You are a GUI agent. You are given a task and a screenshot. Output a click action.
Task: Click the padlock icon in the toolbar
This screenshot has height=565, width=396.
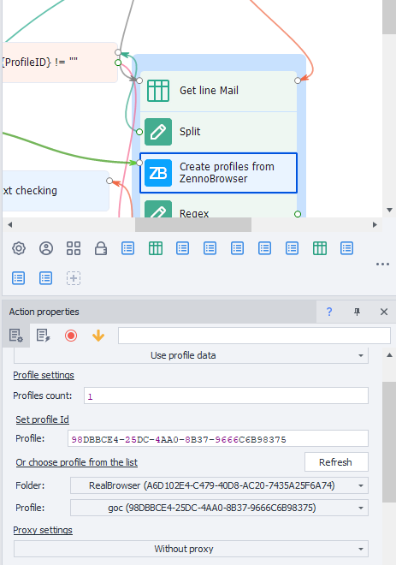tap(101, 248)
